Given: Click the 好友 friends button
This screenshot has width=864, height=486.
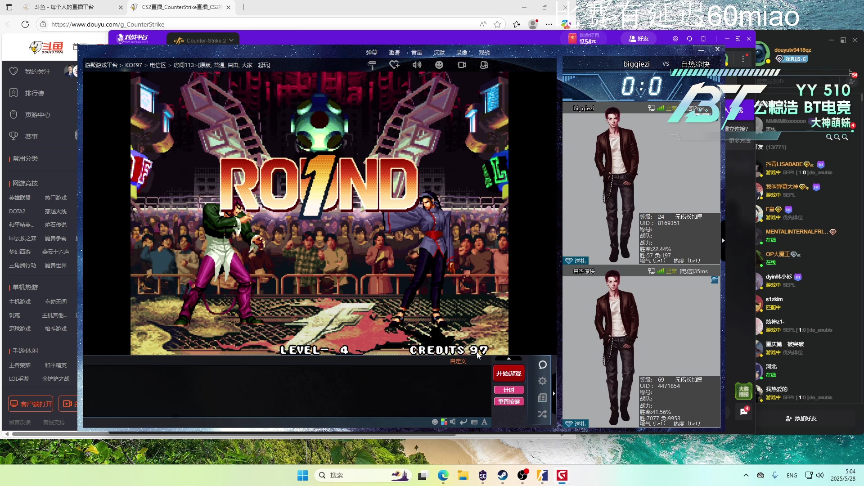Looking at the screenshot, I should coord(639,39).
